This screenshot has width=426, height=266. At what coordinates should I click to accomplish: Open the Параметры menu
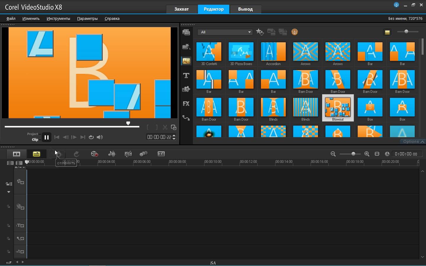click(x=87, y=18)
